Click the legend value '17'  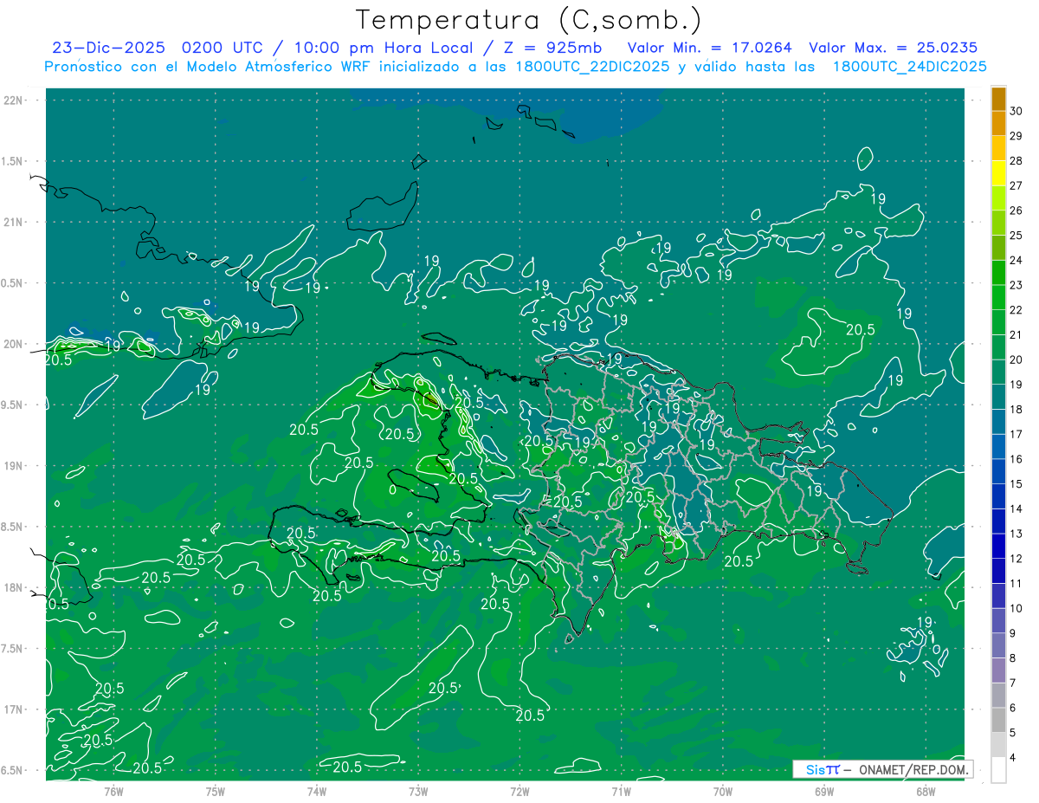[x=1017, y=434]
